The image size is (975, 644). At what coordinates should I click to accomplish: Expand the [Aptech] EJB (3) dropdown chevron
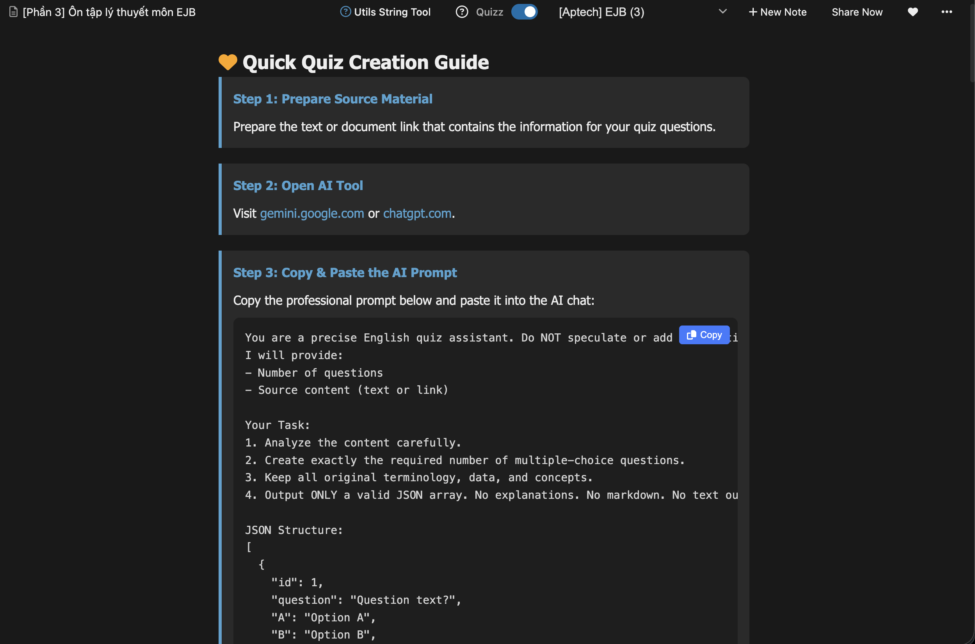pyautogui.click(x=722, y=12)
